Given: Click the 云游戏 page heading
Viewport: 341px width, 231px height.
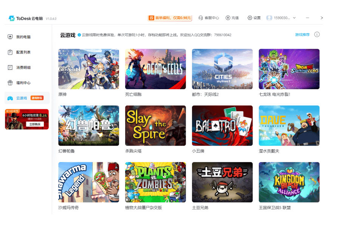Looking at the screenshot, I should [68, 35].
